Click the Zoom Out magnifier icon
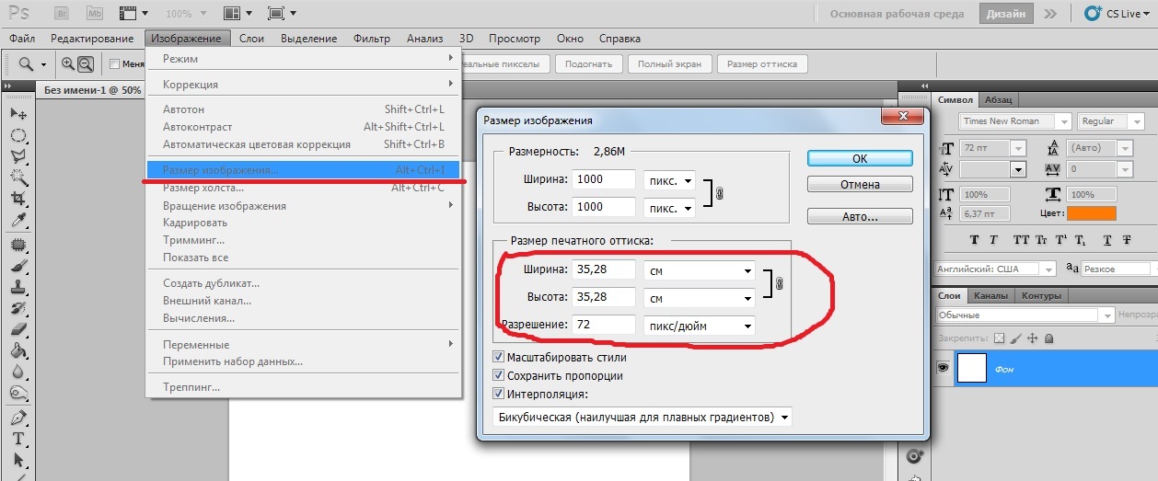 (x=85, y=64)
